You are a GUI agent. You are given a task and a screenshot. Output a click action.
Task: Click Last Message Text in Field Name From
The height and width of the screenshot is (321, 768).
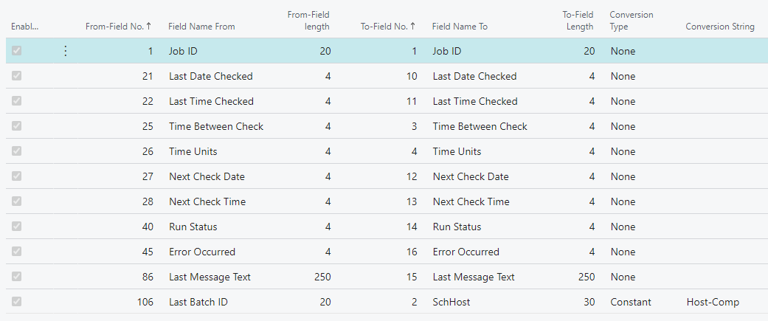pos(210,277)
